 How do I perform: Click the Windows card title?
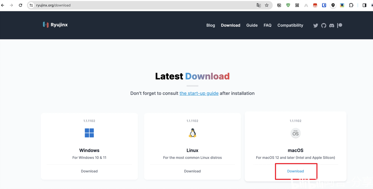coord(89,150)
